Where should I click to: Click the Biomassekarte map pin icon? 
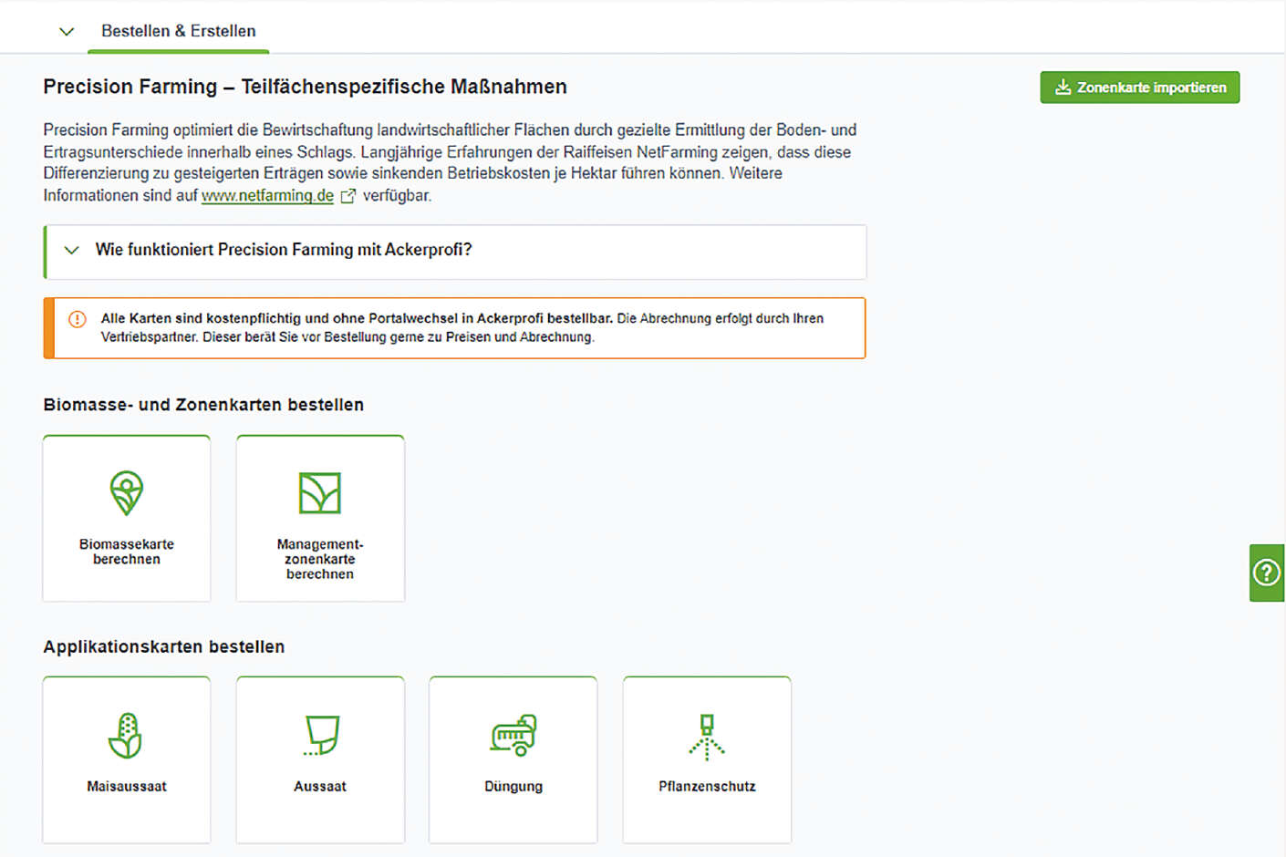pos(127,493)
